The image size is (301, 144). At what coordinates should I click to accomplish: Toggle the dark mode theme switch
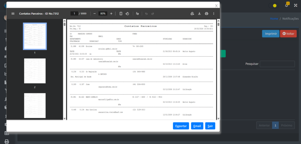(275, 5)
